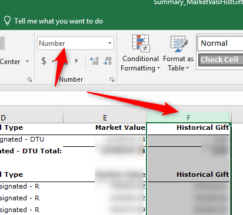The height and width of the screenshot is (215, 243).
Task: Type in Tell me what you want to do box
Action: pos(58,21)
